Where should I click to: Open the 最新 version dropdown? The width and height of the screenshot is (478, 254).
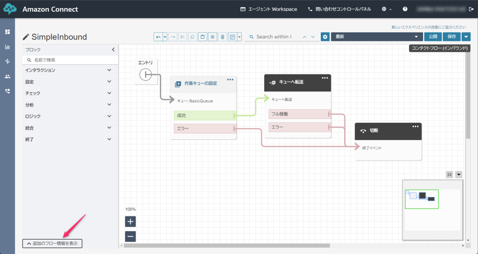[377, 37]
